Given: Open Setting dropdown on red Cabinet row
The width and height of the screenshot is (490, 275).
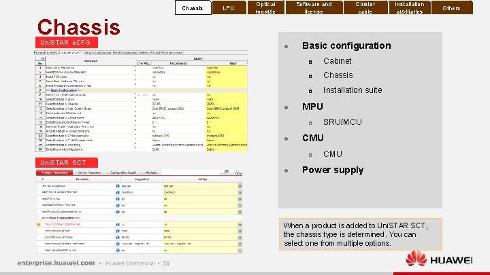Looking at the screenshot, I should 240,225.
